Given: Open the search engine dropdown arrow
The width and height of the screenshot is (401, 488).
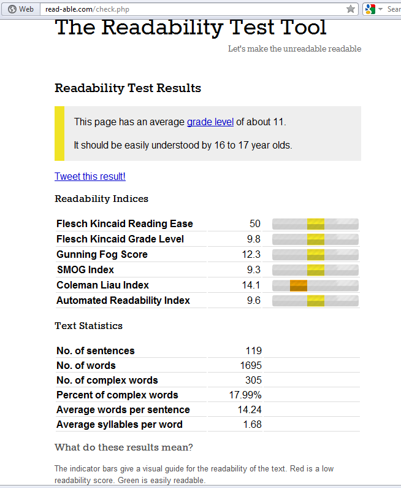Looking at the screenshot, I should point(380,9).
